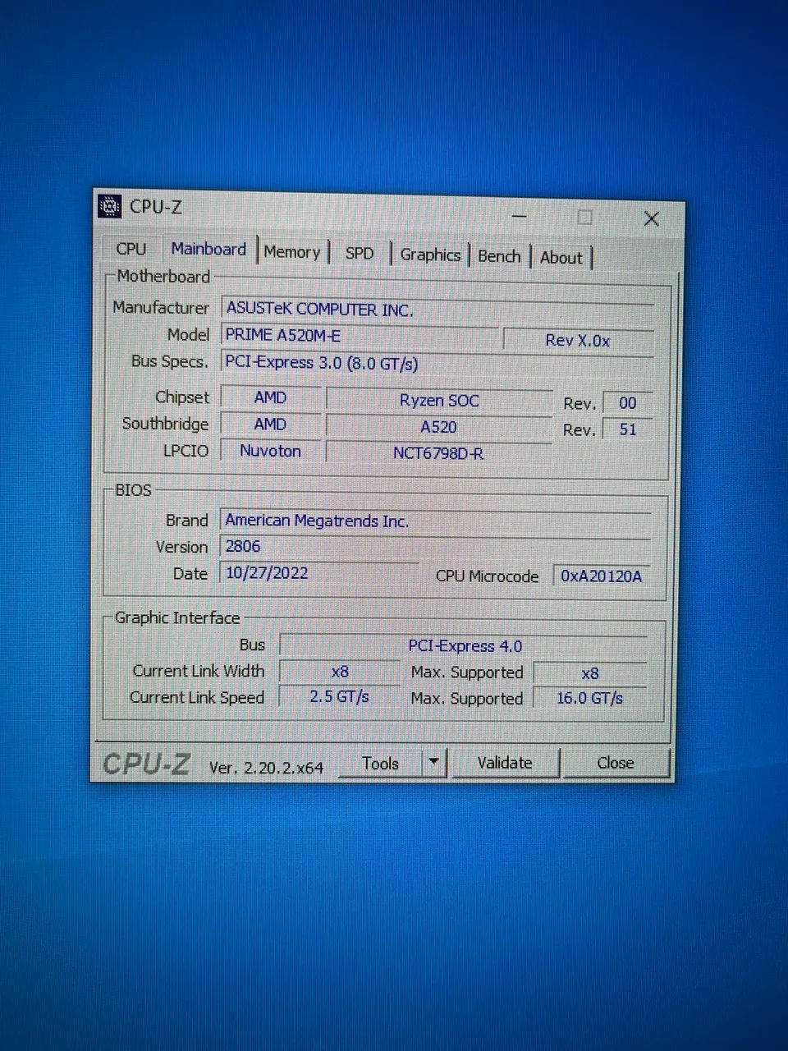Open the SPD tab
Image resolution: width=788 pixels, height=1051 pixels.
tap(360, 254)
